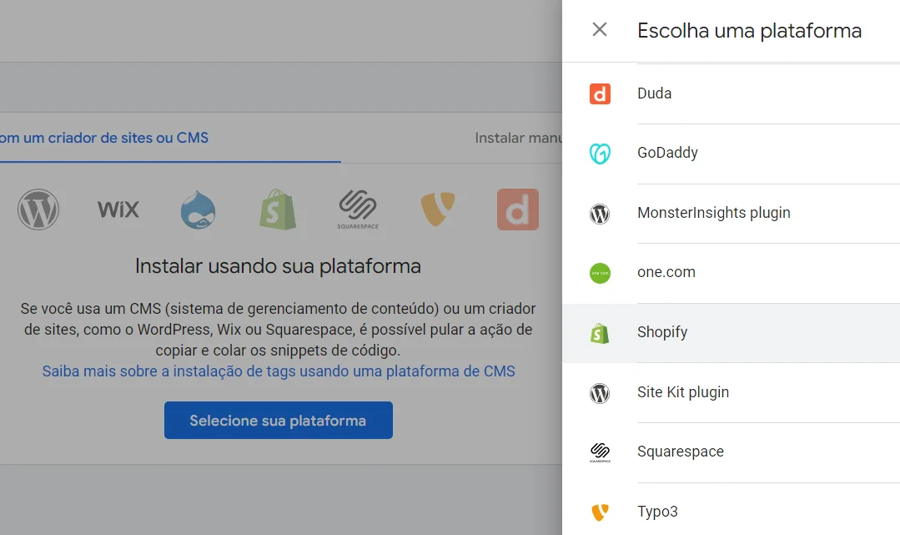The height and width of the screenshot is (535, 900).
Task: Click the Squarespace logo icon in list
Action: [600, 452]
